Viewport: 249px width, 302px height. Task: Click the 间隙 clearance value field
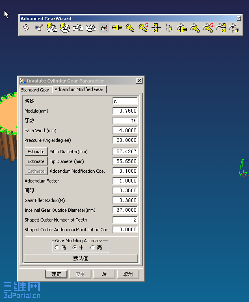coord(125,191)
